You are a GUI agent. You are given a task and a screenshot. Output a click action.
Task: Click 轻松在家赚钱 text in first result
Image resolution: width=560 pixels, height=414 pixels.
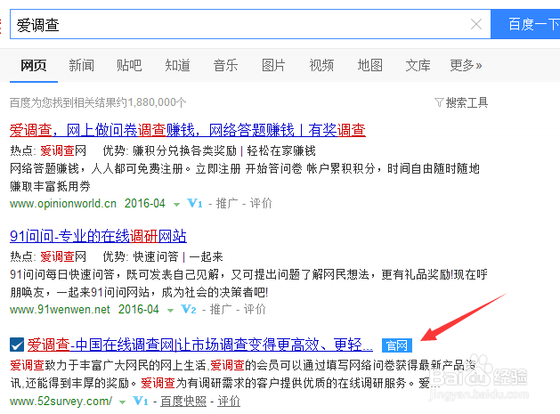coord(281,151)
